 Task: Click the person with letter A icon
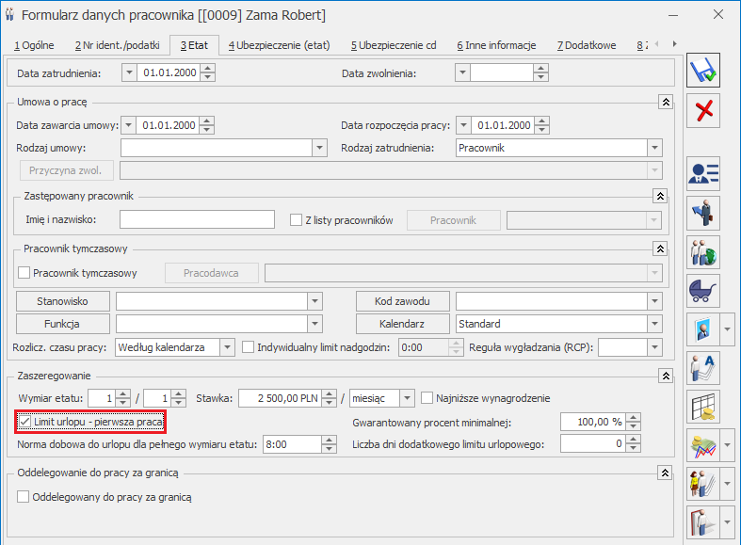703,368
